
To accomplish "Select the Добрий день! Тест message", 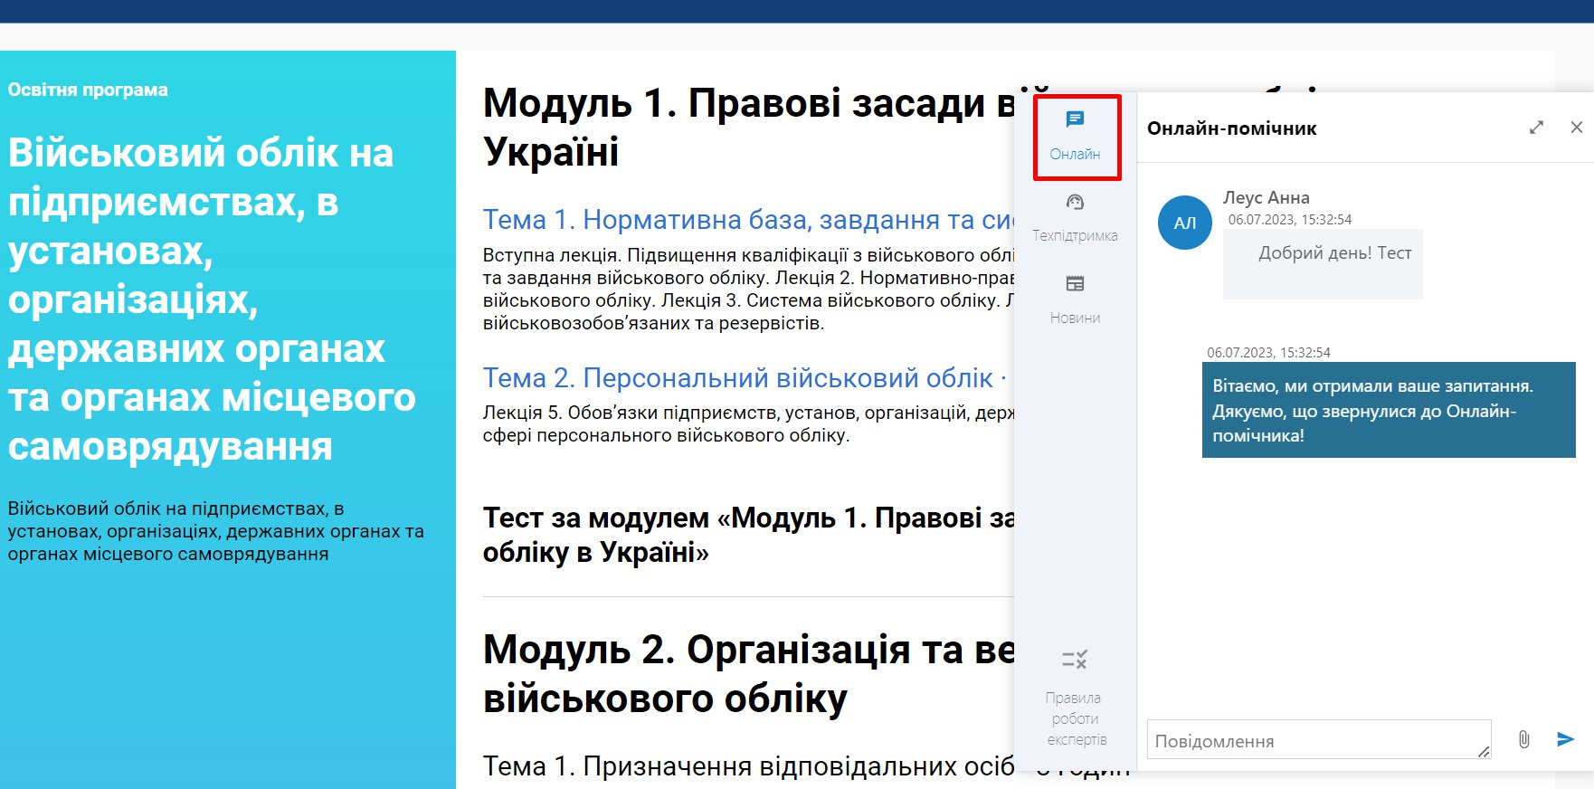I will click(1334, 253).
